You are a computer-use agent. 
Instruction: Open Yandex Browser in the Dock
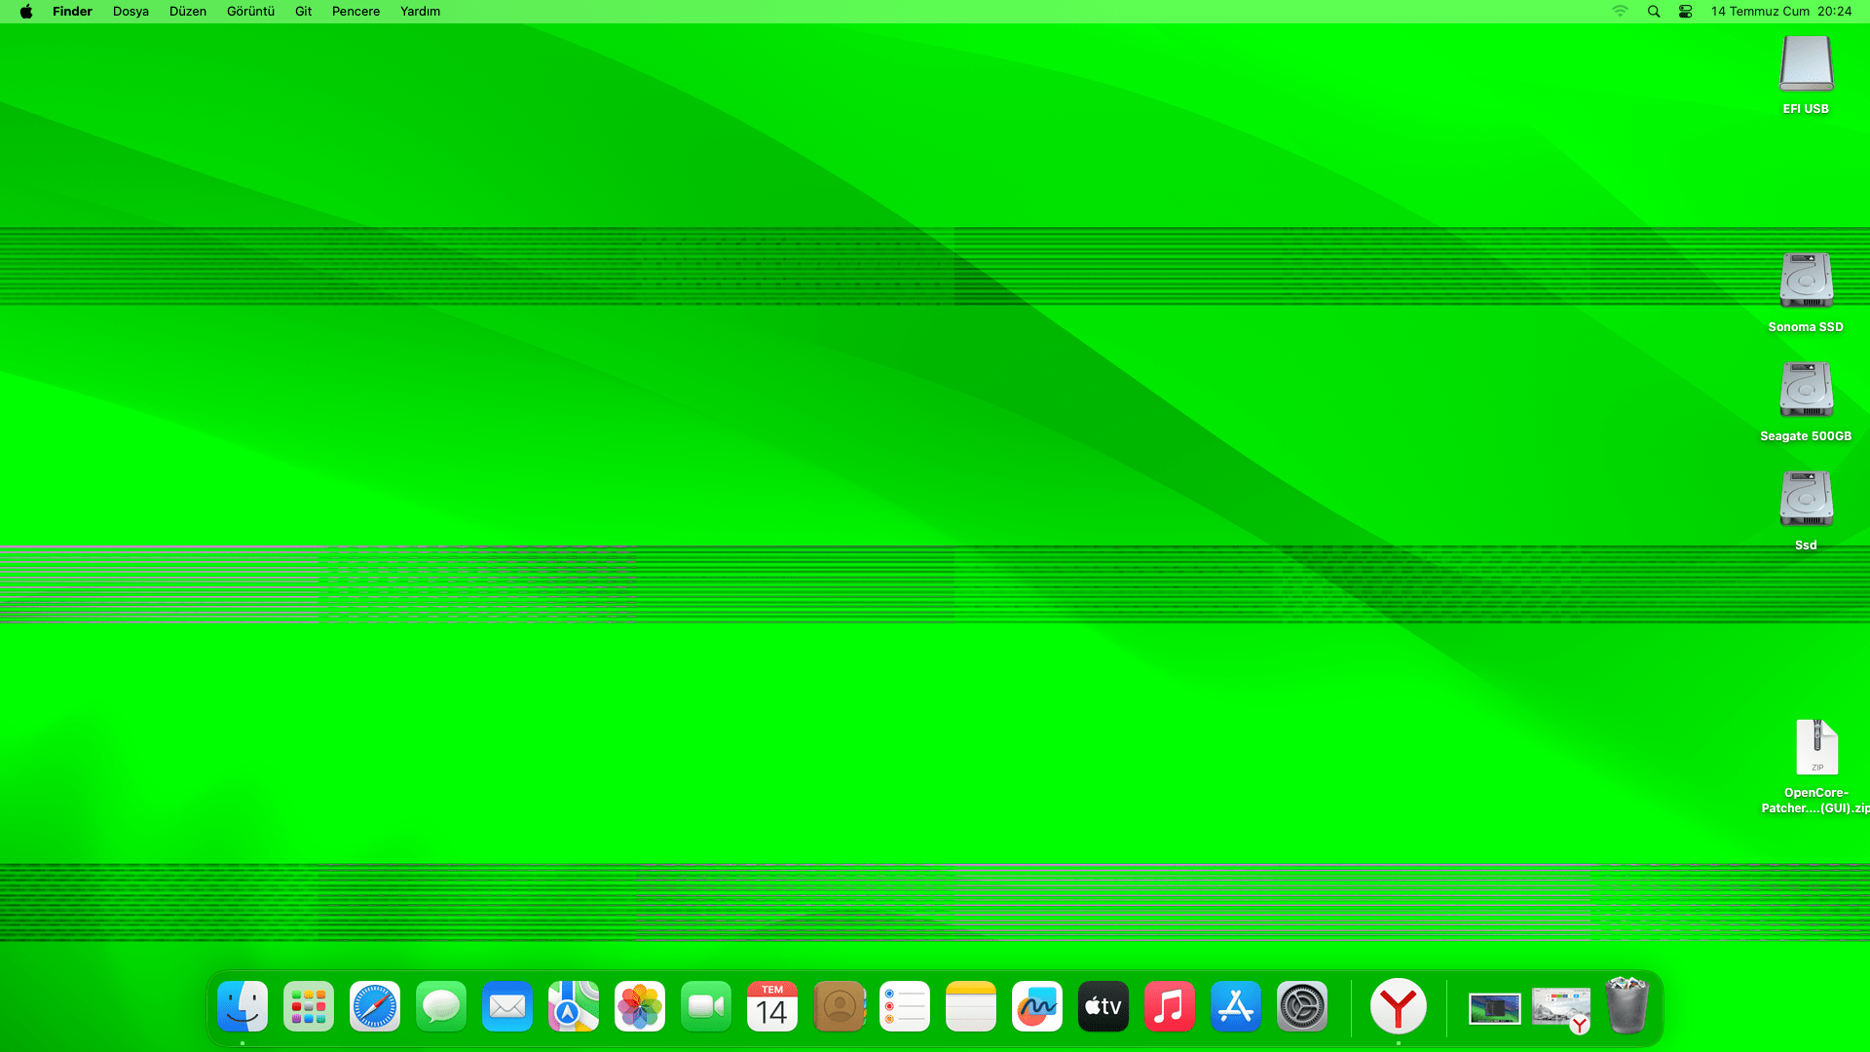tap(1399, 1006)
